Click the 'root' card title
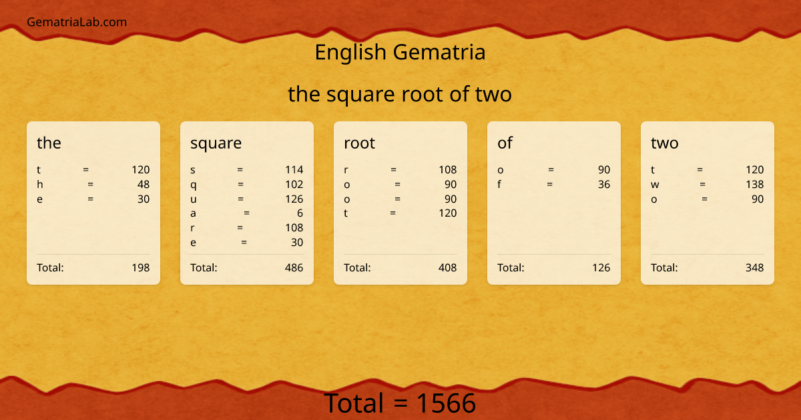 coord(359,143)
